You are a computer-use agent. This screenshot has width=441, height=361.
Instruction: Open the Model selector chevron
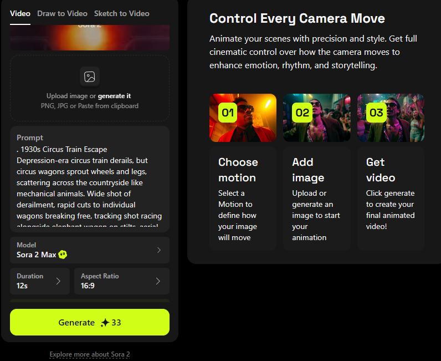[x=159, y=250]
